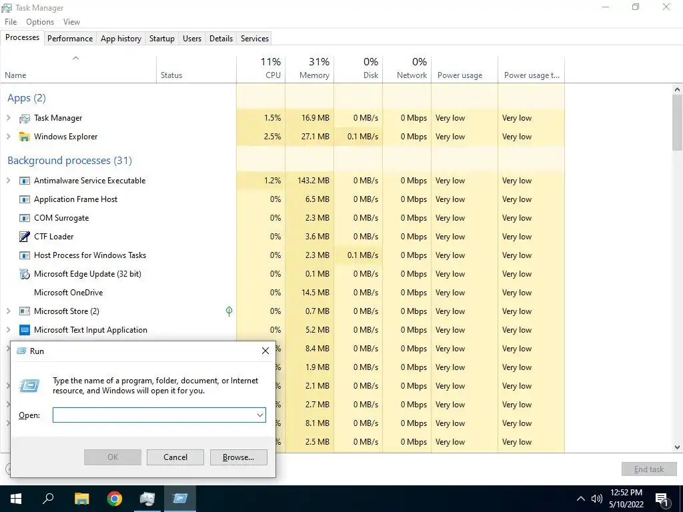This screenshot has width=683, height=512.
Task: Sort by Memory column header
Action: [309, 69]
